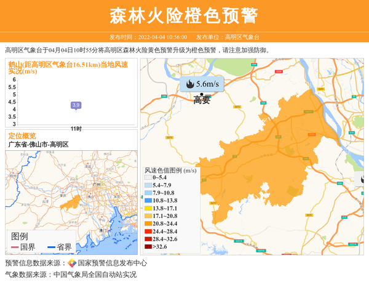Click the 20.8~24.4 orange legend swatch
Viewport: 369px width, 290px height.
[x=148, y=224]
